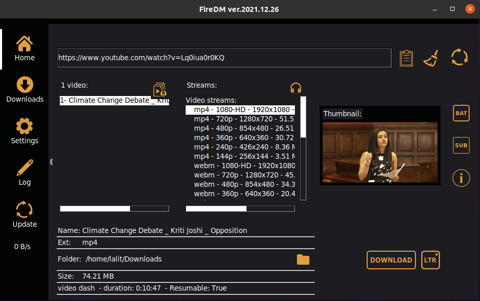Collapse the sidebar using the chevron
This screenshot has width=480, height=301.
coord(51,162)
